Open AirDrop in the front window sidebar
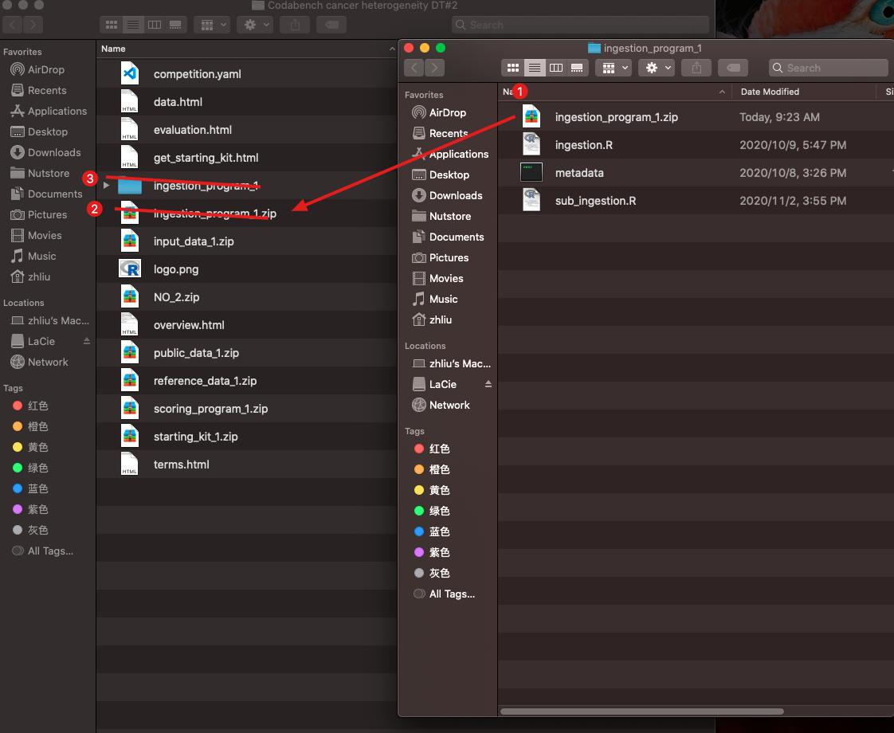 click(x=447, y=112)
